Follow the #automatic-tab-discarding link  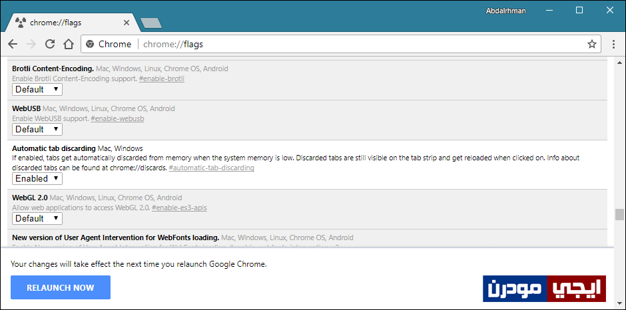(212, 168)
